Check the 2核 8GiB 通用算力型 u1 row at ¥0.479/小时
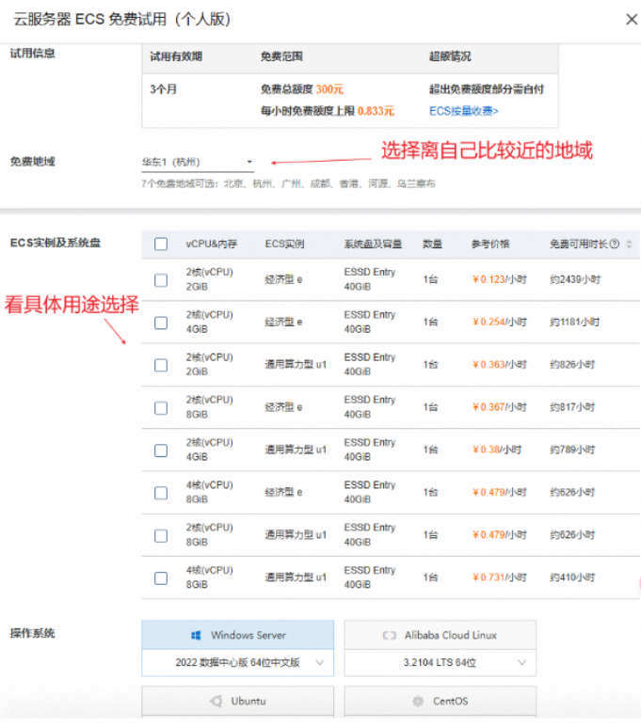 [x=161, y=535]
